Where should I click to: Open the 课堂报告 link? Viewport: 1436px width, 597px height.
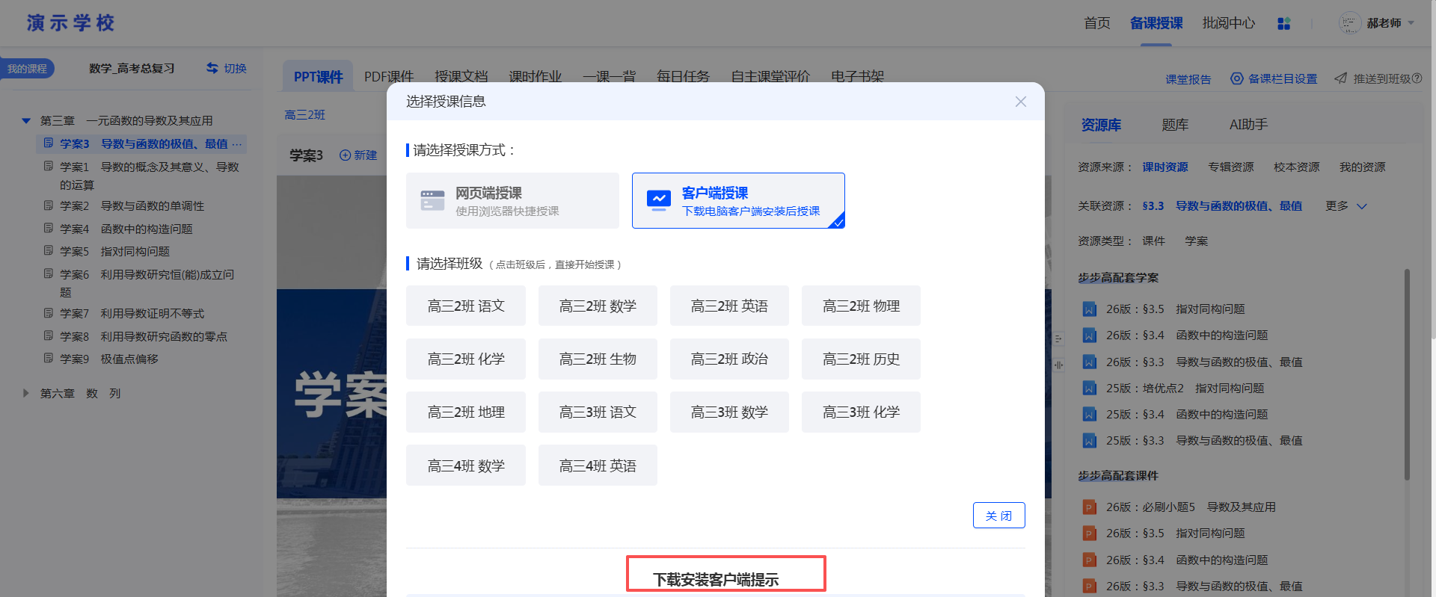(x=1188, y=79)
